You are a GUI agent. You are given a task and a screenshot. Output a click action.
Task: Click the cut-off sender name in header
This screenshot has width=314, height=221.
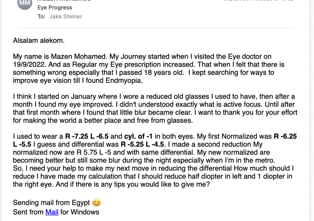click(64, 1)
